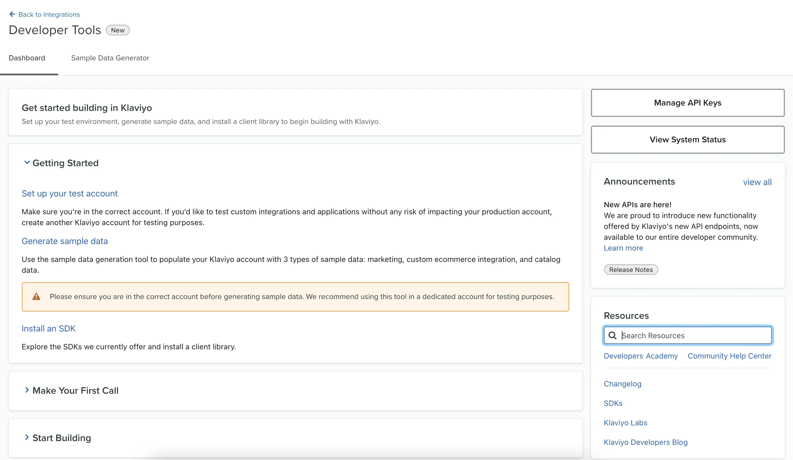Open the view all announcements link

pos(757,182)
